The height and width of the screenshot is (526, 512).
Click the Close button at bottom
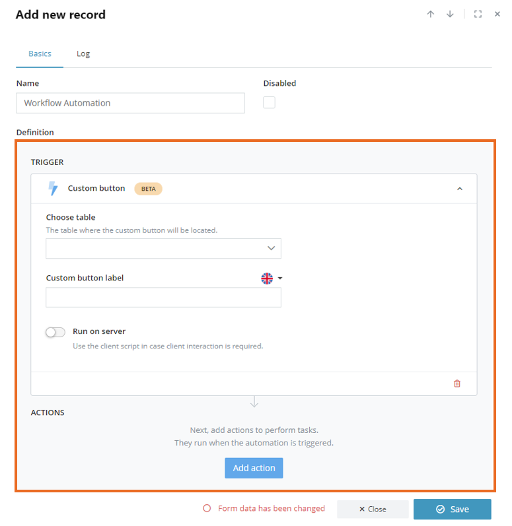[373, 509]
